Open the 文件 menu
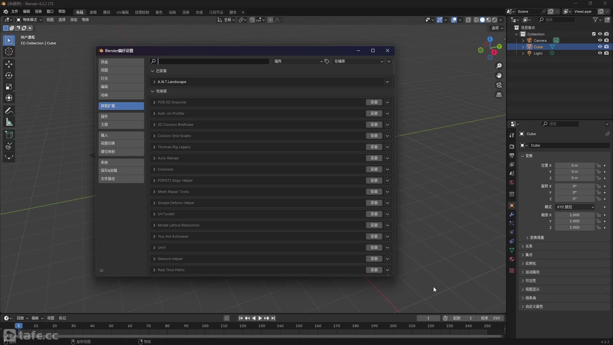Viewport: 613px width, 345px height. pyautogui.click(x=15, y=11)
